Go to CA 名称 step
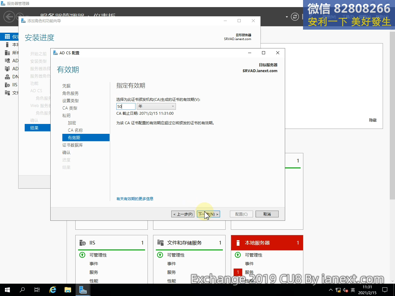 point(75,130)
